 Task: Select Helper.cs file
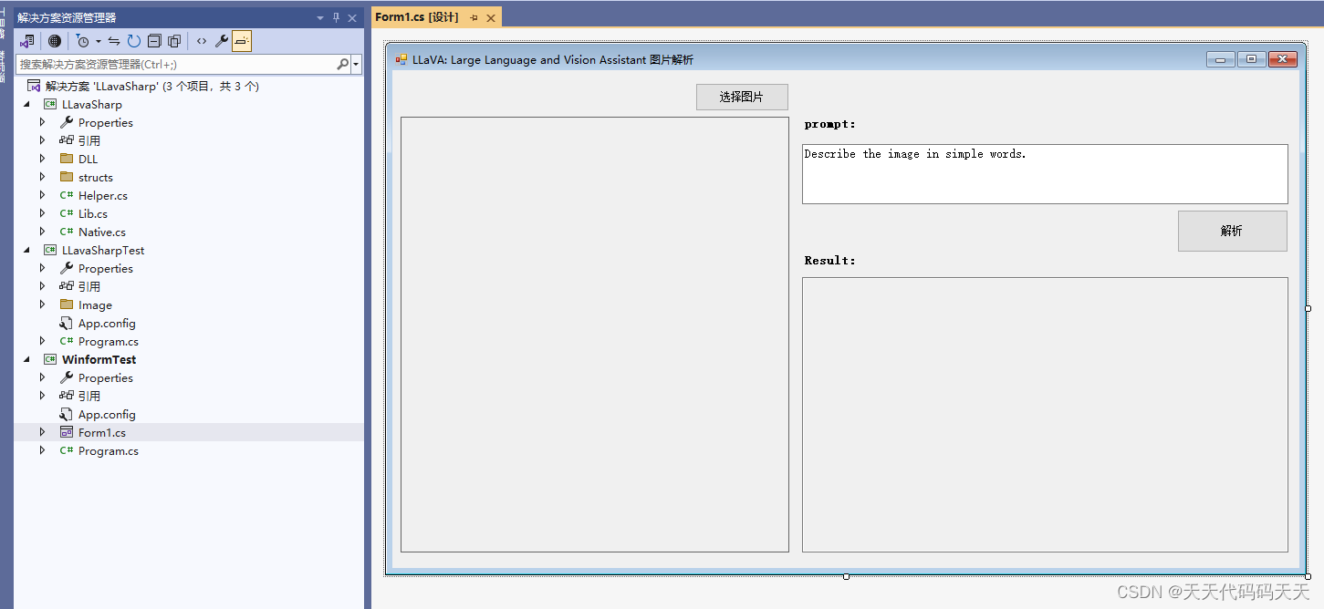click(102, 195)
